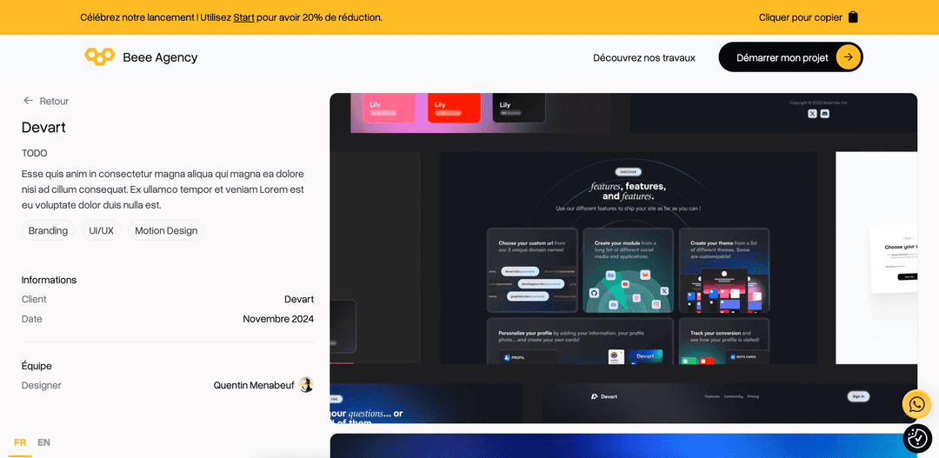The height and width of the screenshot is (458, 939).
Task: Click the back arrow icon beside Retour
Action: (x=29, y=101)
